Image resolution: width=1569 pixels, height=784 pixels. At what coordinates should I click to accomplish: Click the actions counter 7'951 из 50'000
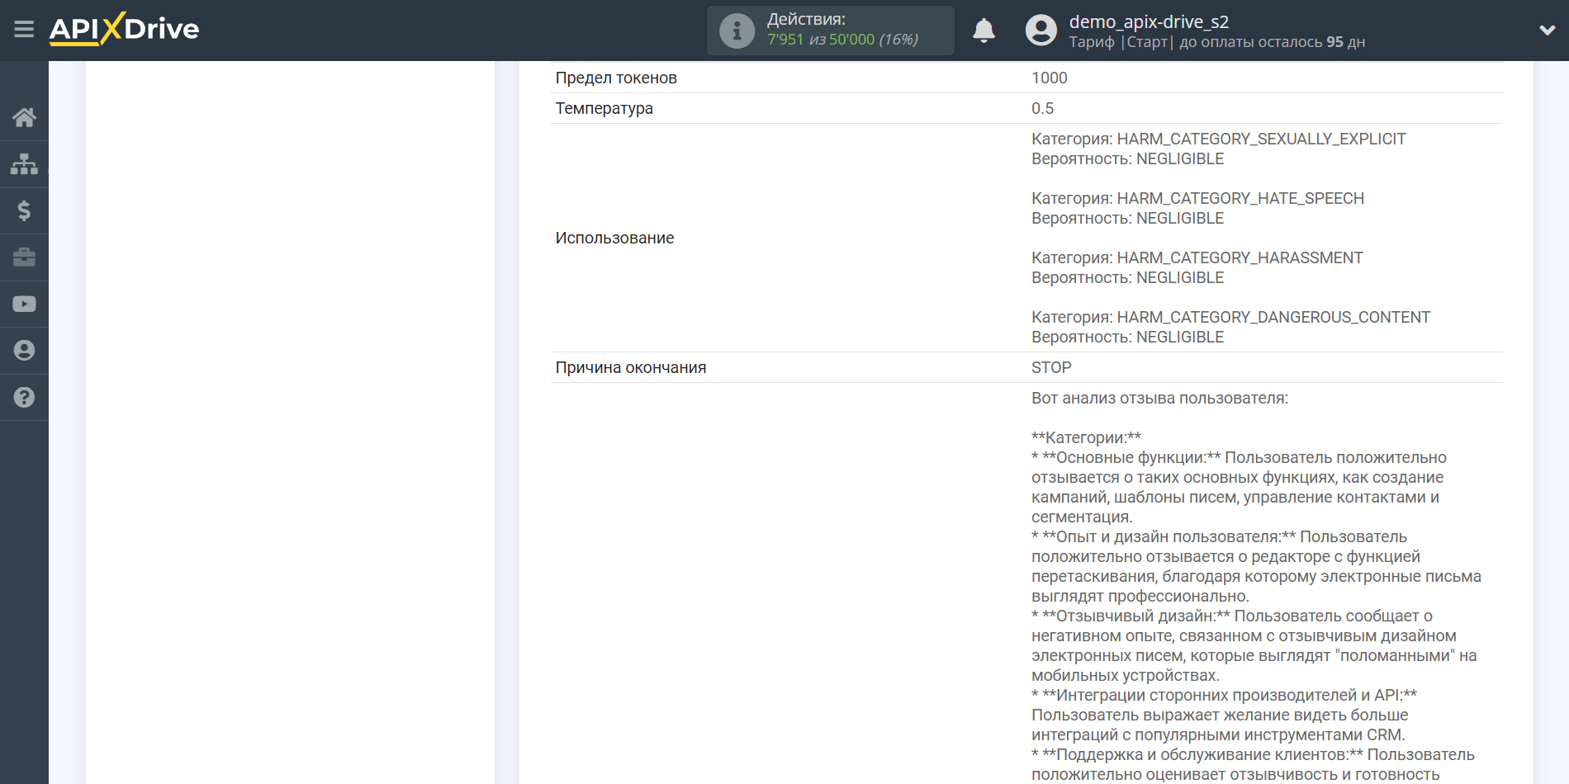pyautogui.click(x=842, y=40)
